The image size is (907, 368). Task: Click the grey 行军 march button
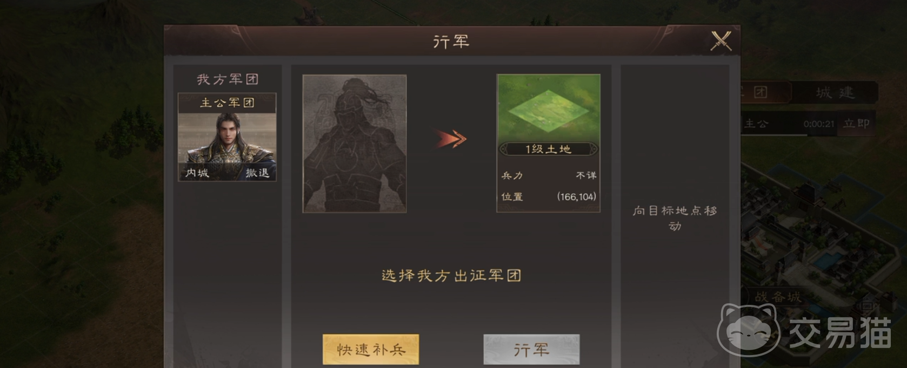(531, 350)
